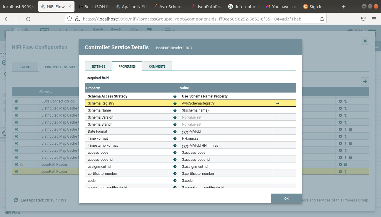
Task: Click help icon for Schema Access Strategy
Action: (175, 96)
